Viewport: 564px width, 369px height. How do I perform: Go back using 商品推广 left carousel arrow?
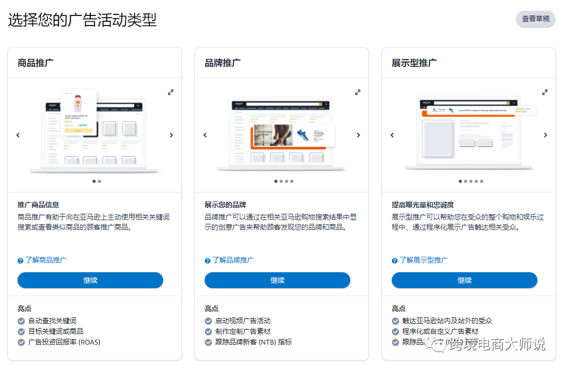pyautogui.click(x=18, y=135)
